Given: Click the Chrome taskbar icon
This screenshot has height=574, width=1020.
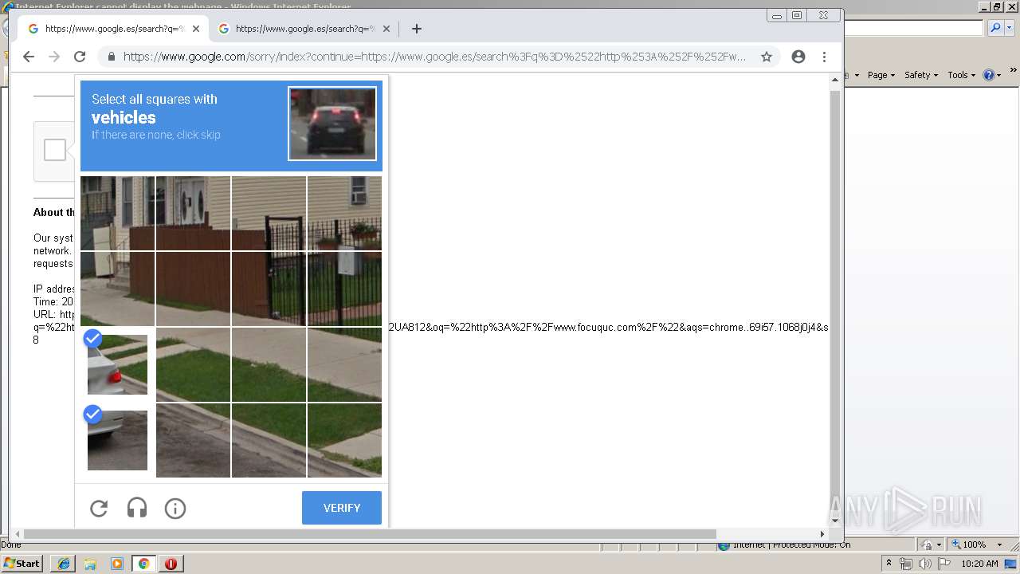Looking at the screenshot, I should (x=144, y=564).
